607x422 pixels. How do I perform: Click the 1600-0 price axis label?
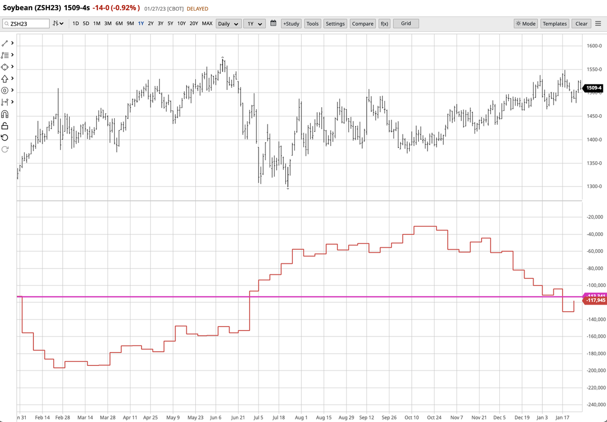tap(593, 46)
